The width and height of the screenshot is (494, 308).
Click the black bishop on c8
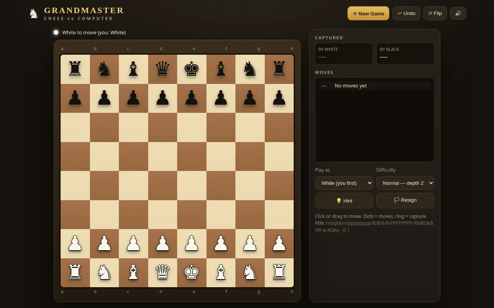click(x=134, y=69)
